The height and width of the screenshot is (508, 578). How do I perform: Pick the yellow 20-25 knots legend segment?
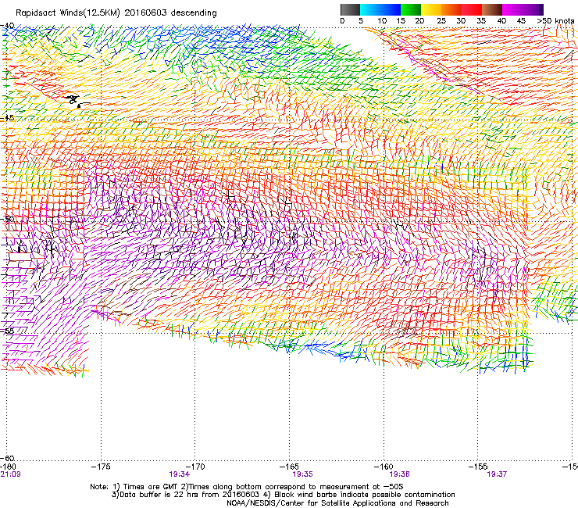[431, 9]
